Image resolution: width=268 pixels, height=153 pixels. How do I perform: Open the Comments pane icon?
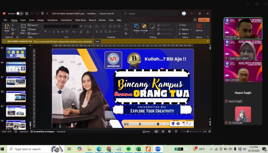[x=195, y=20]
